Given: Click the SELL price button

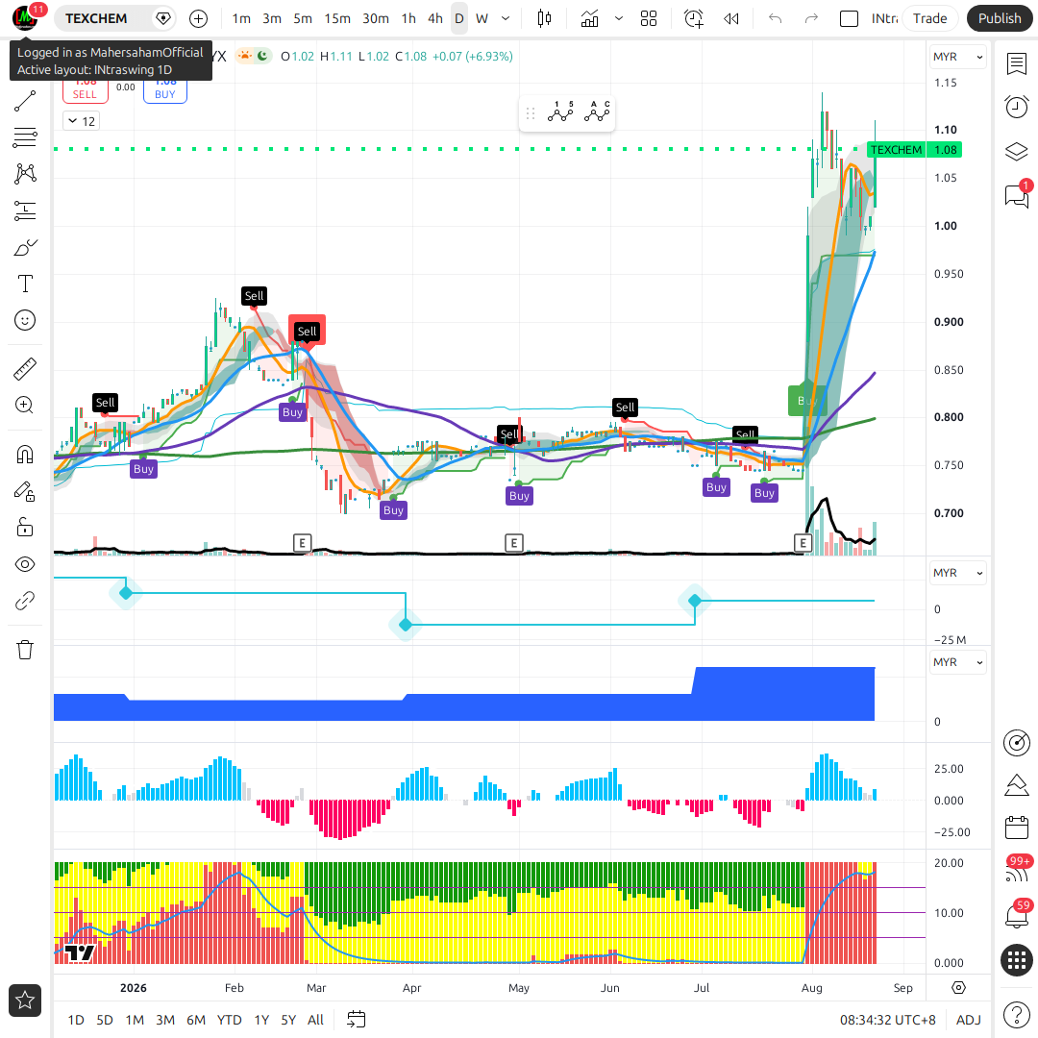Looking at the screenshot, I should point(85,91).
